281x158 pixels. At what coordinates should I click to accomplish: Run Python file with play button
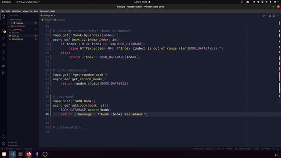pos(264,16)
